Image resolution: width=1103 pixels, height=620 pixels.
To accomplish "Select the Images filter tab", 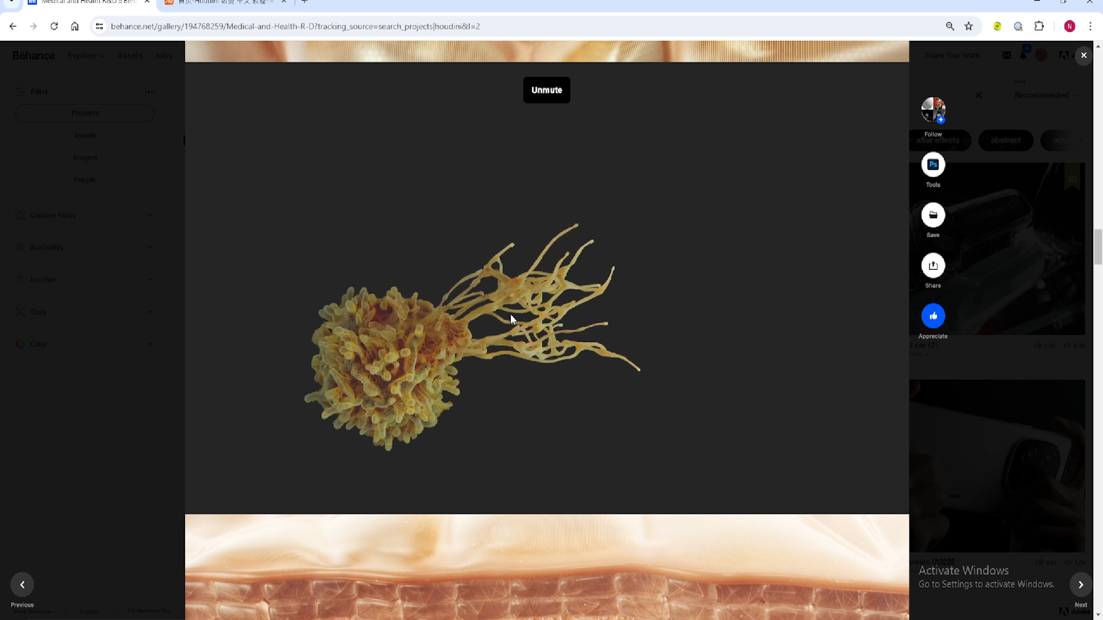I will (85, 157).
